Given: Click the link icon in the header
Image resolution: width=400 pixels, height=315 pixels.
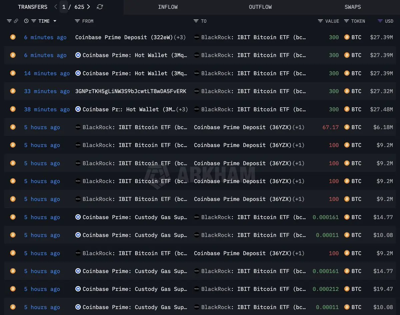Looking at the screenshot, I should tap(16, 21).
